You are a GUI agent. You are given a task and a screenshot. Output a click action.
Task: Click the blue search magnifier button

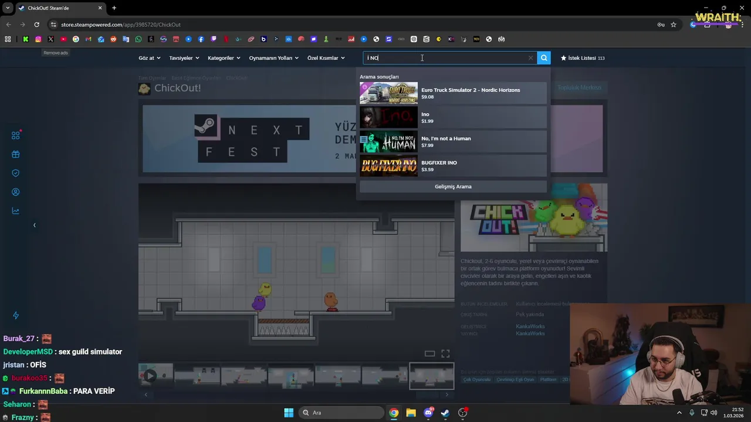coord(544,58)
